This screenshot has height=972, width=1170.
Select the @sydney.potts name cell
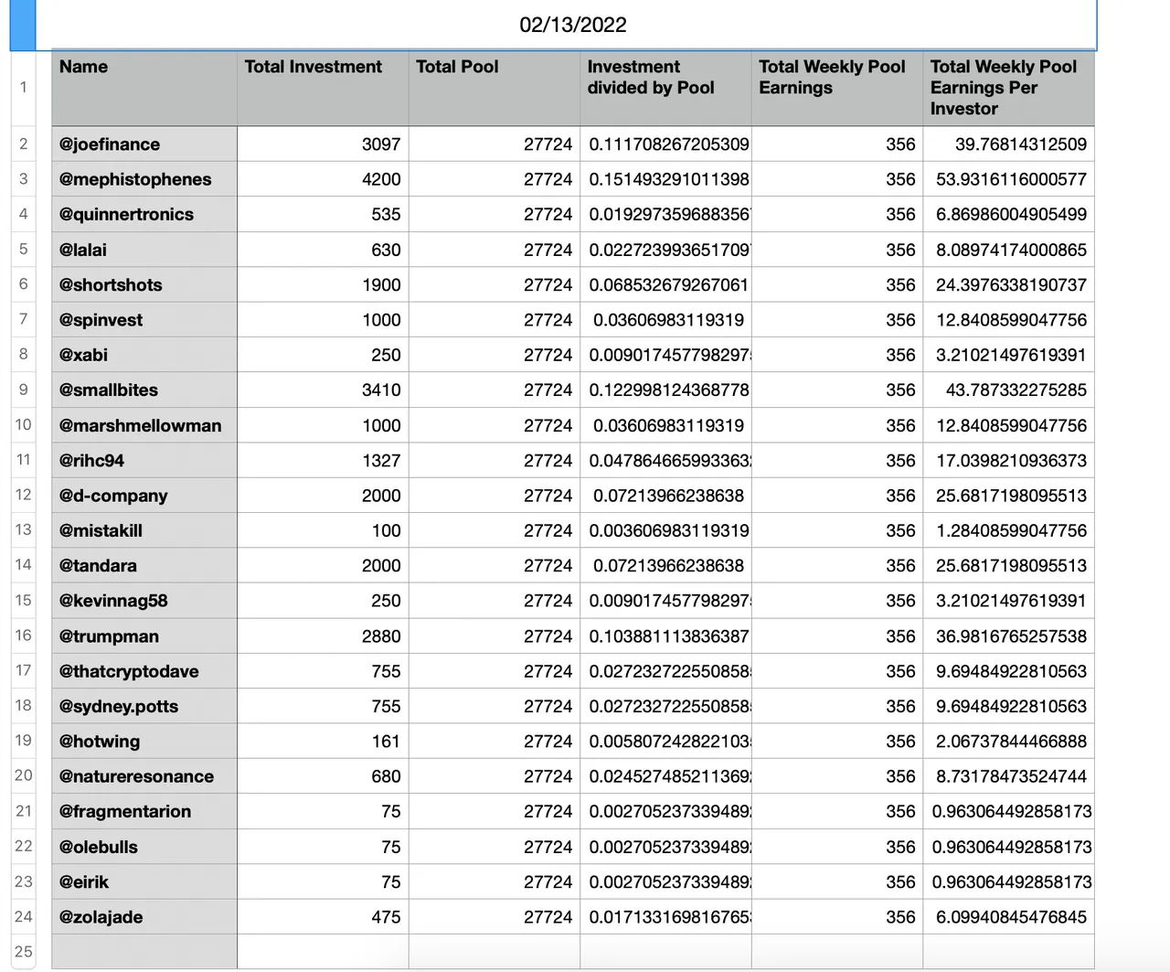[x=144, y=706]
